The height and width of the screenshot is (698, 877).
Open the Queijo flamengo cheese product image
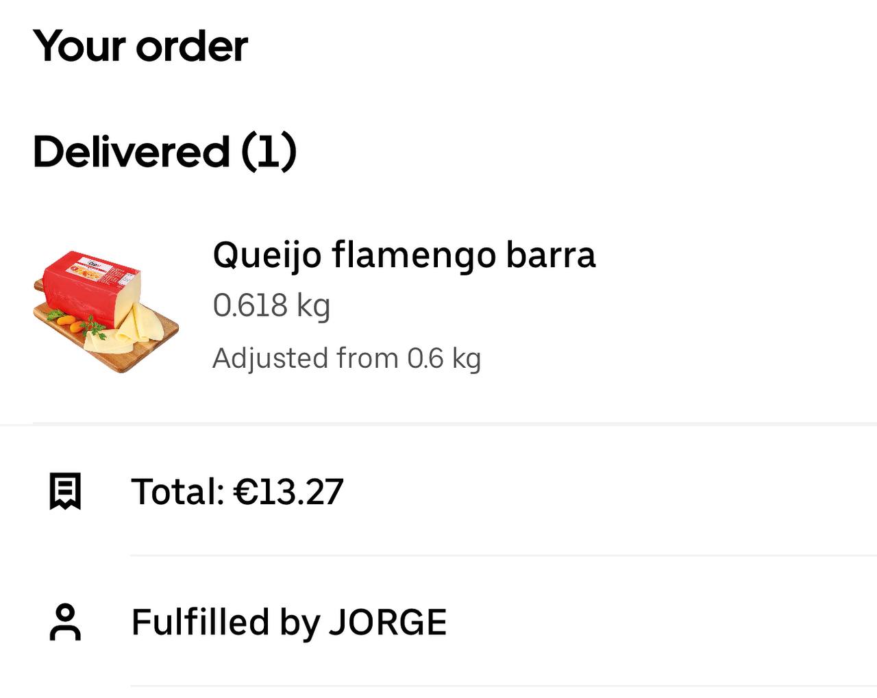coord(106,312)
